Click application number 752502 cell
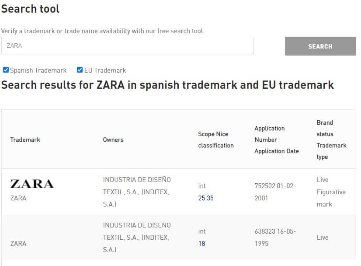The image size is (361, 266). click(x=275, y=192)
